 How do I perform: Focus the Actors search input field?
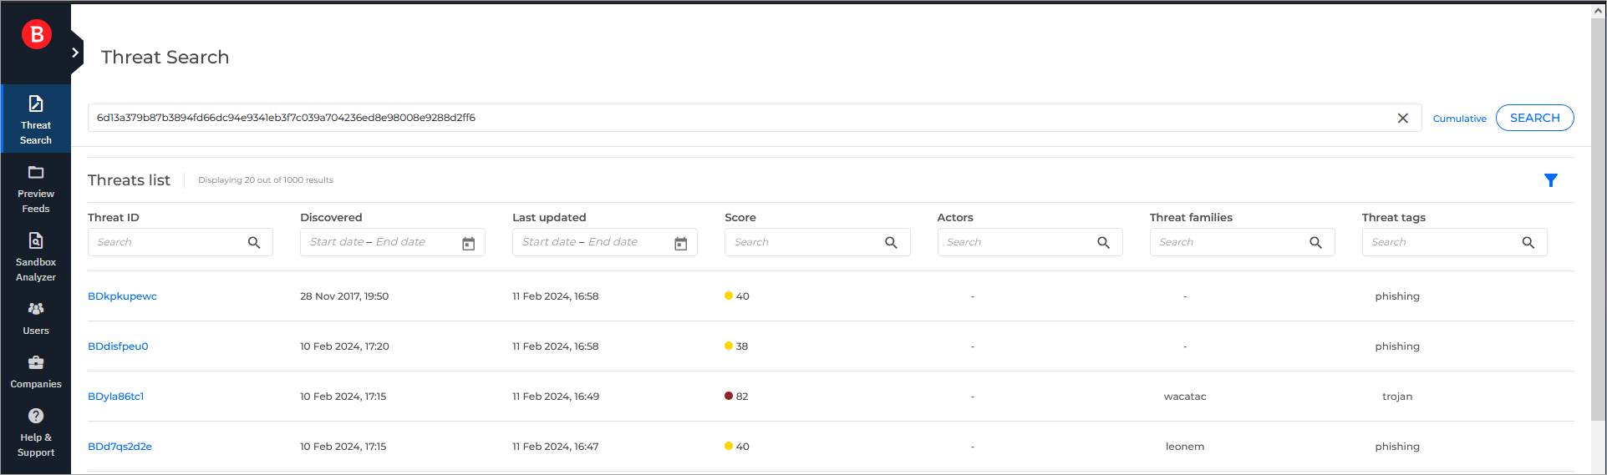pos(1015,242)
